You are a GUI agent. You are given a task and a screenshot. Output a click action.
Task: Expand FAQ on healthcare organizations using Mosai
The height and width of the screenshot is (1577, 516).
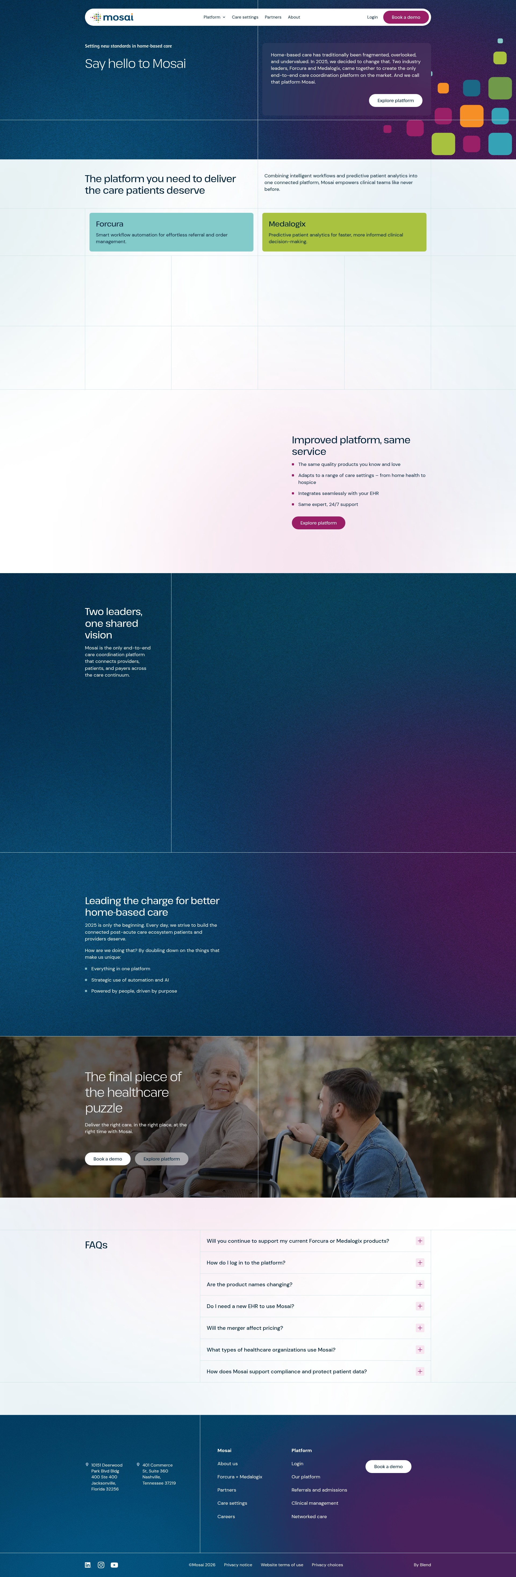coord(315,1349)
